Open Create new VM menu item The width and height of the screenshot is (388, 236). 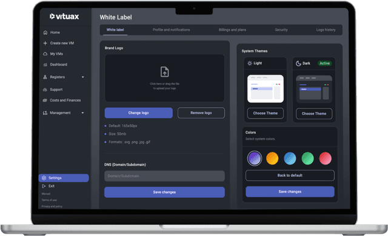coord(62,43)
